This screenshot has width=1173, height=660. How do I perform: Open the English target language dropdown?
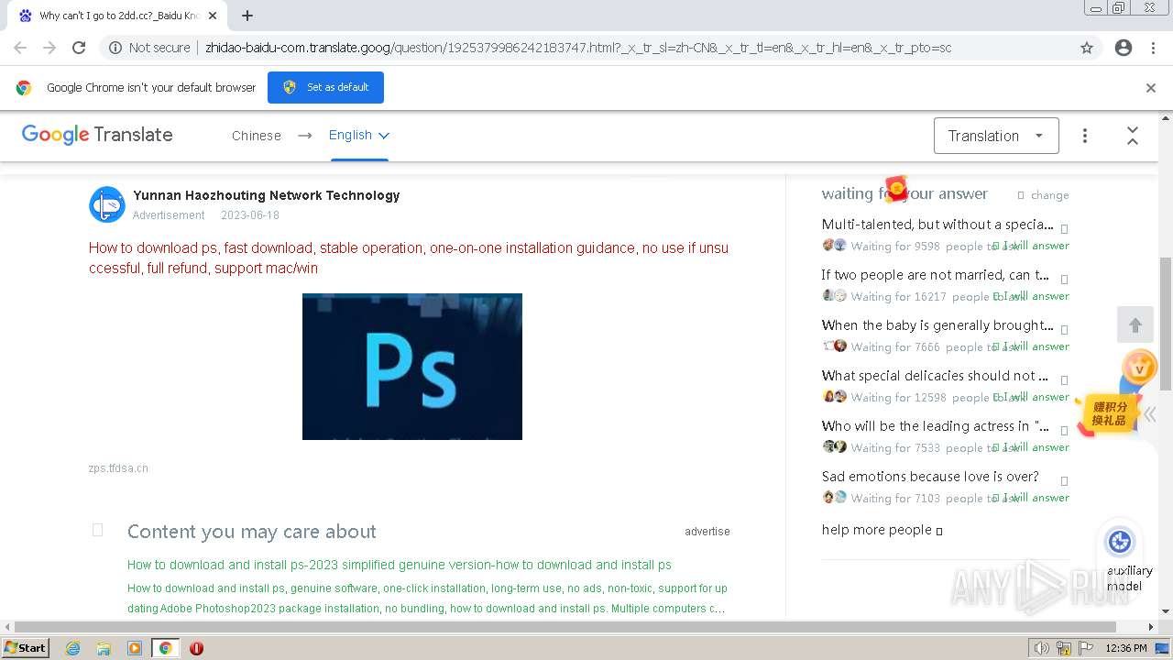[x=359, y=135]
